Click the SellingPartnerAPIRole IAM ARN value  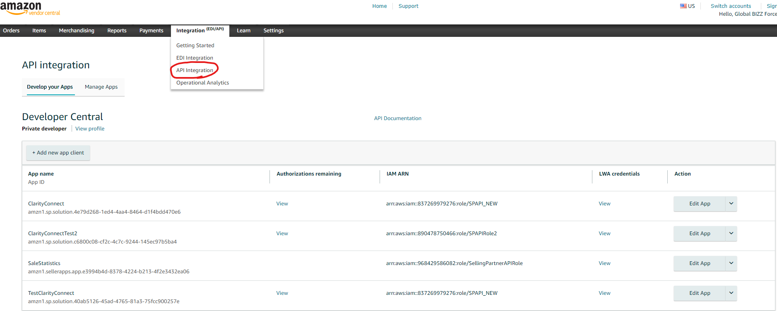coord(455,263)
